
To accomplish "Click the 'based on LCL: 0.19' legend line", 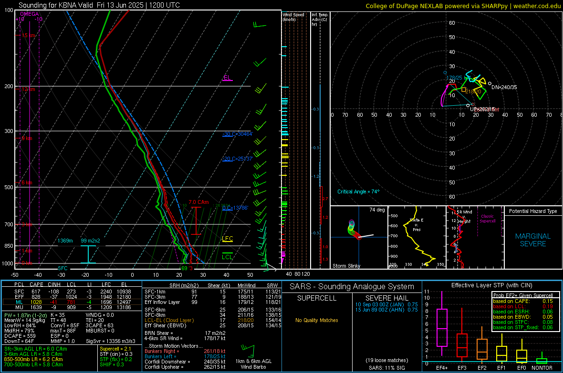I will pos(523,306).
